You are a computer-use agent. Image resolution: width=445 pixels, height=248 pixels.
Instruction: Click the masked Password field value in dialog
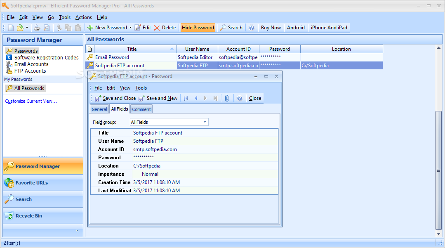(x=205, y=157)
